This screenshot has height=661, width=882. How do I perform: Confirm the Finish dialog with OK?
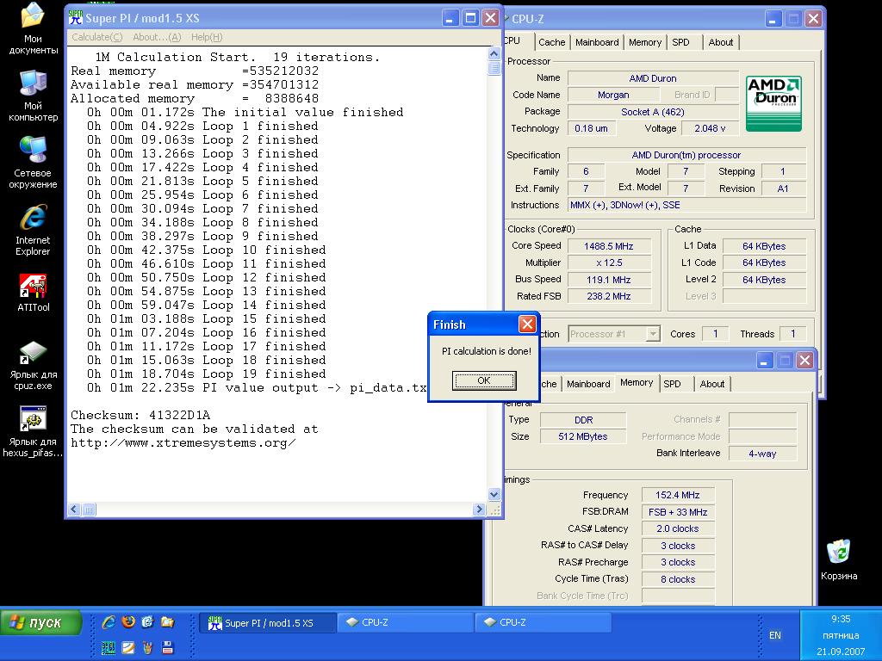[484, 380]
